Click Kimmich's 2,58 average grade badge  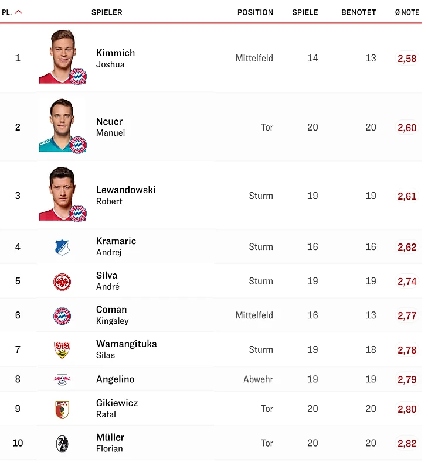407,59
